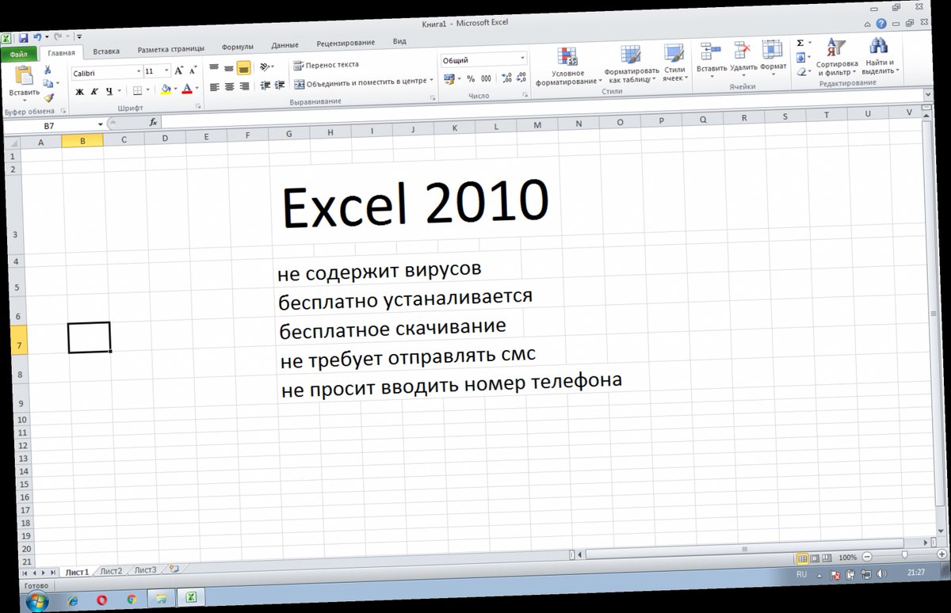Screen dimensions: 951x613
Task: Click the insert new sheet tab icon
Action: (x=174, y=569)
